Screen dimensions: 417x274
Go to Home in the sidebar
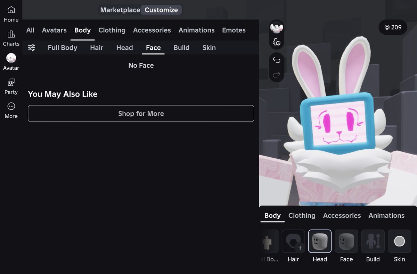point(11,14)
